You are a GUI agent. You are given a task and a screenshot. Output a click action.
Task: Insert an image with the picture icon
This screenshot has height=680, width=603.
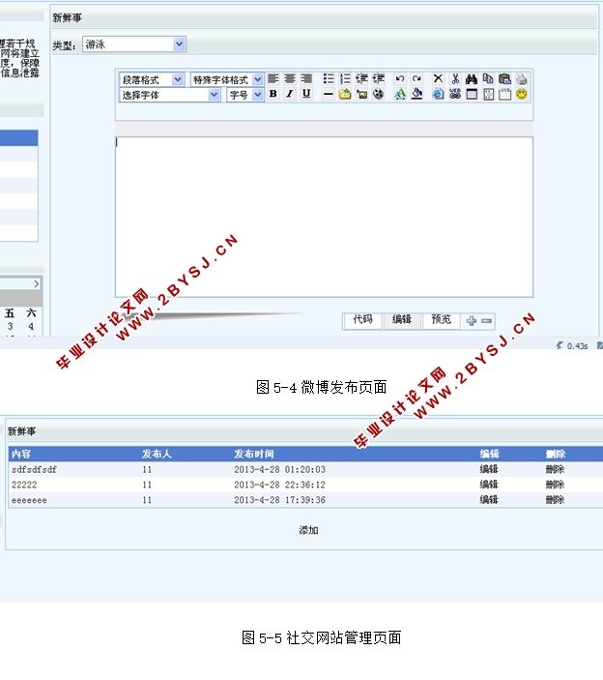pos(361,94)
